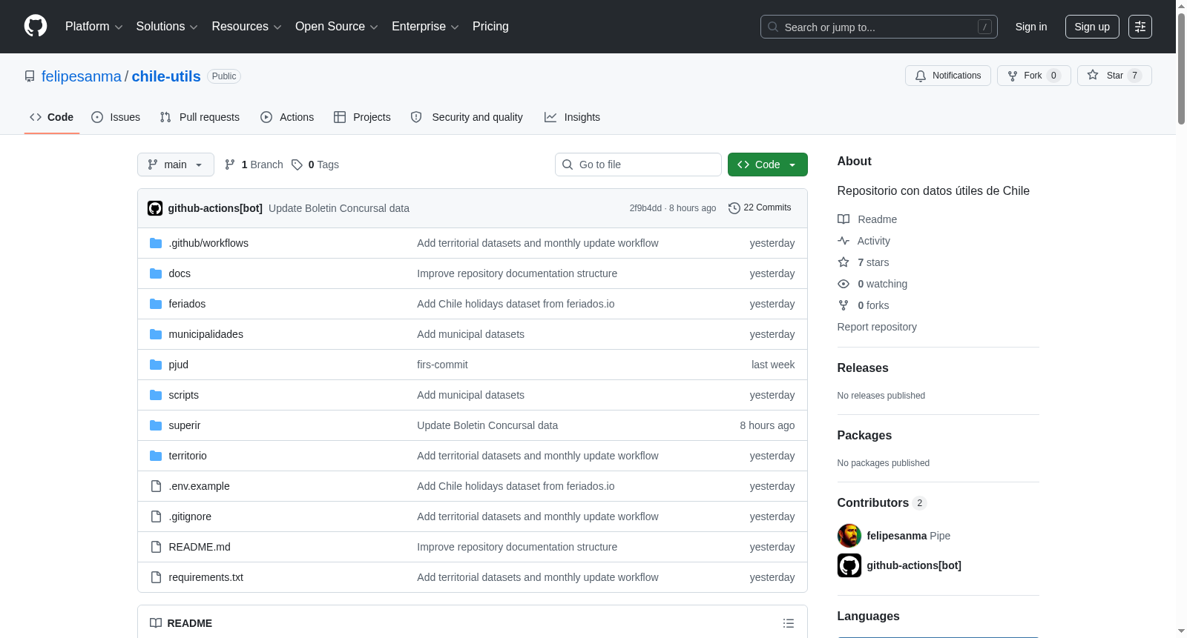Viewport: 1187px width, 638px height.
Task: Click the requirements.txt file icon
Action: point(156,577)
